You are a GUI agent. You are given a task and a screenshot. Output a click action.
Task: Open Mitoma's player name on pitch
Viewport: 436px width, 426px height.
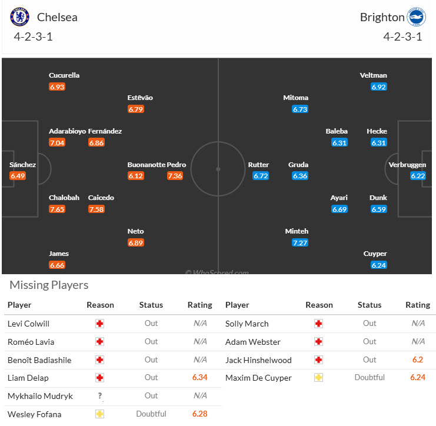pyautogui.click(x=295, y=98)
